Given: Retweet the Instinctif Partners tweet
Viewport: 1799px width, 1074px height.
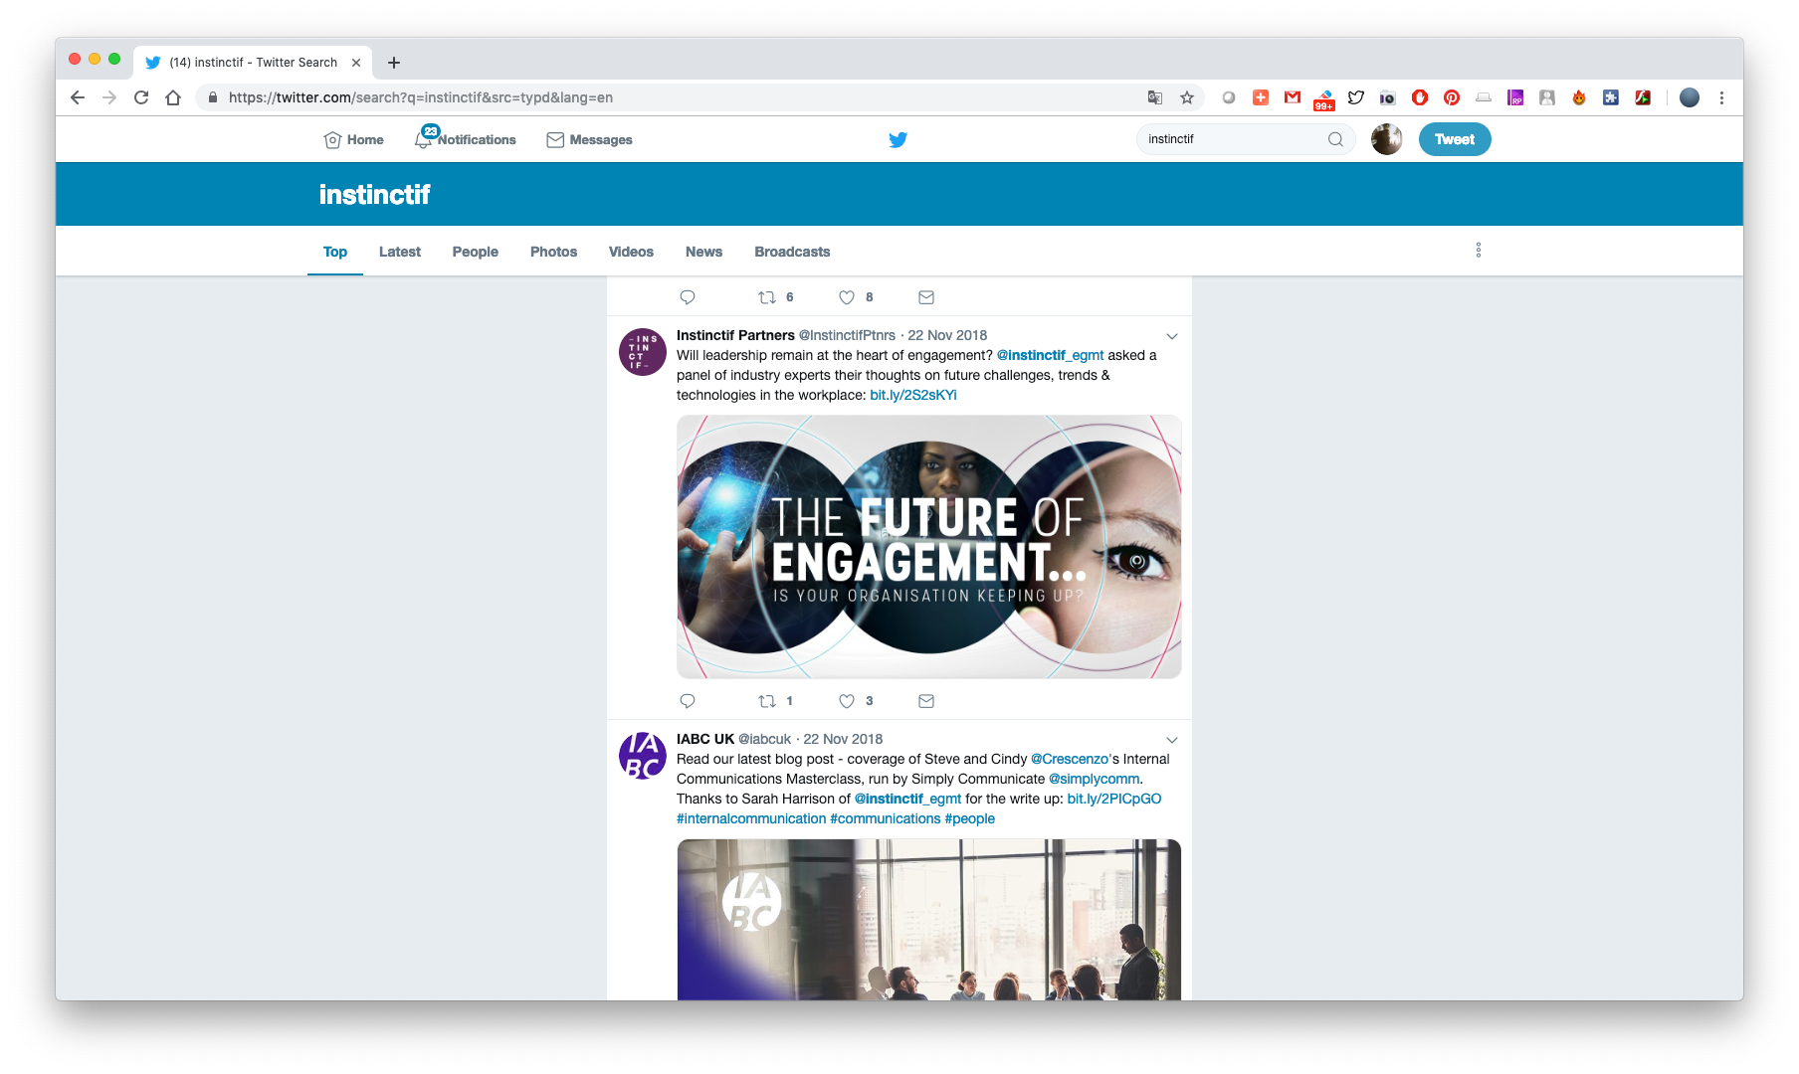Looking at the screenshot, I should pyautogui.click(x=767, y=701).
